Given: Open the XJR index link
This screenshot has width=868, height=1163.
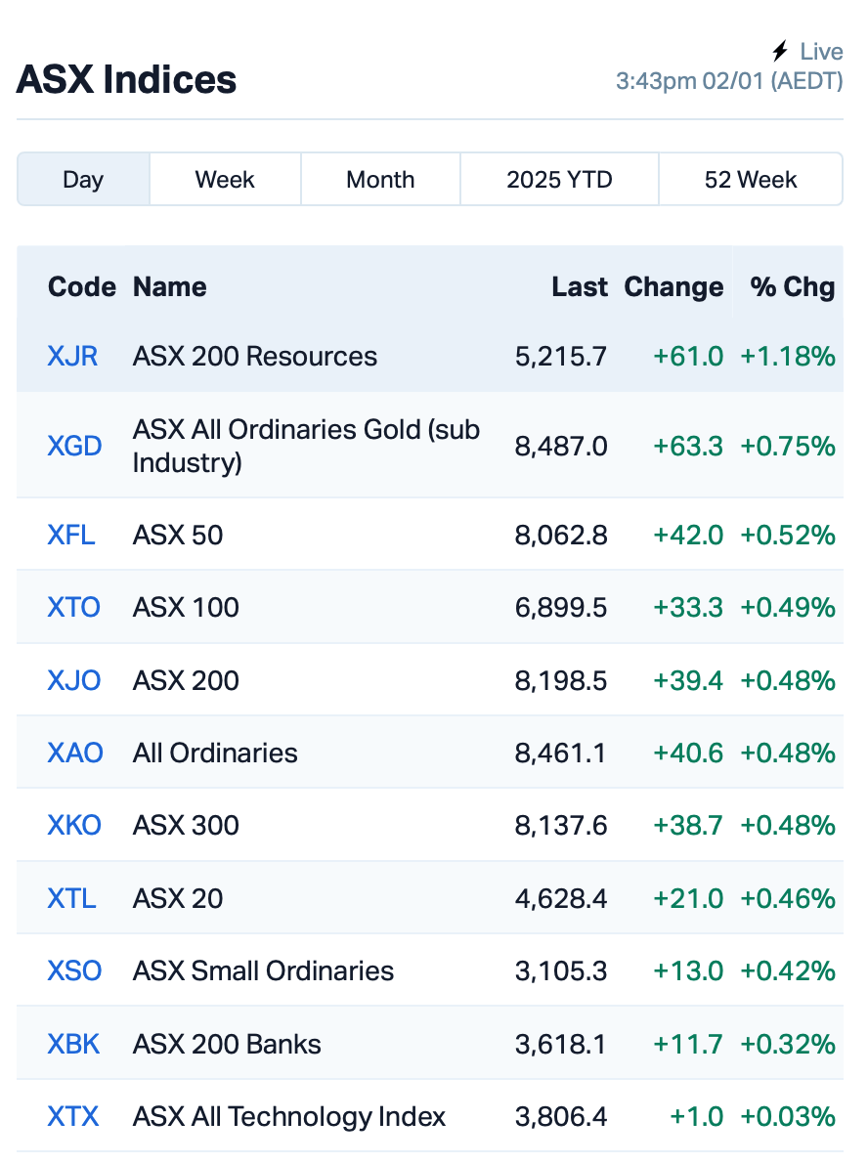Looking at the screenshot, I should [72, 356].
